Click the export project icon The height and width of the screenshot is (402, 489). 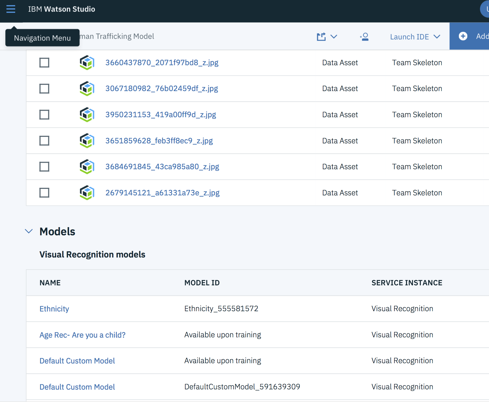[x=321, y=37]
